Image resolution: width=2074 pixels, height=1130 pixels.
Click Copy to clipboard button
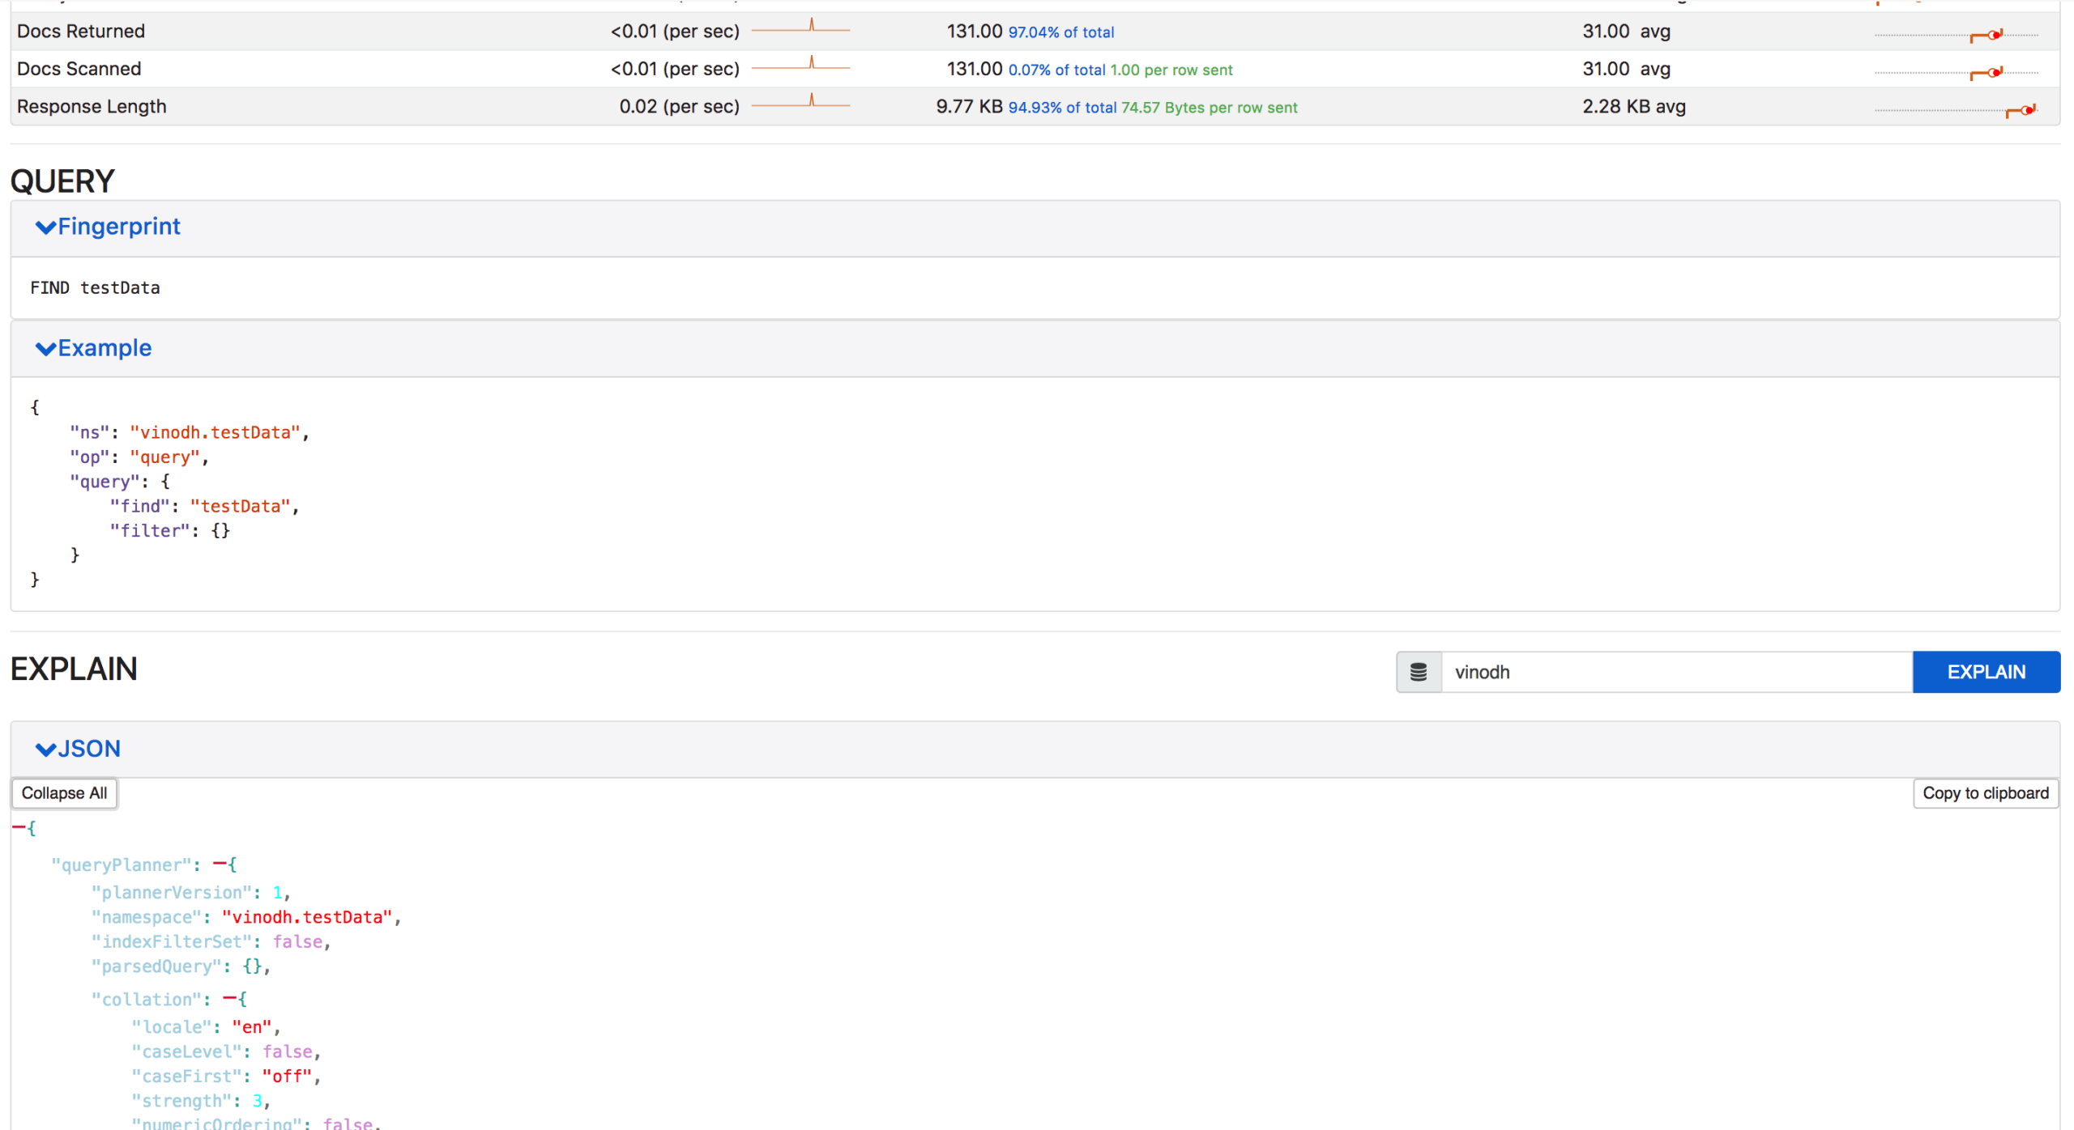1985,793
